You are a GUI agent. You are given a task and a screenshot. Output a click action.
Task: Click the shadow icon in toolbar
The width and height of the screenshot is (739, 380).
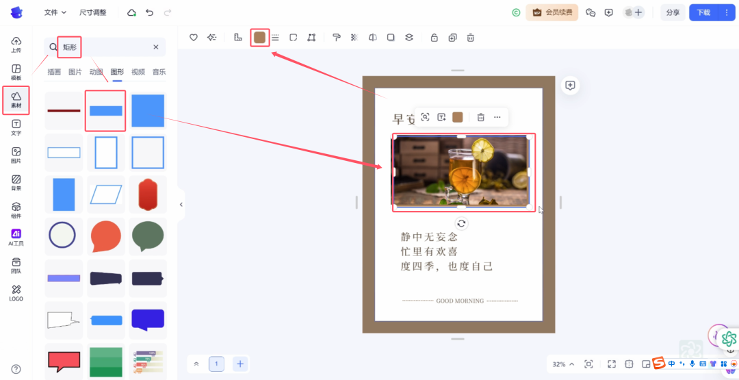391,38
